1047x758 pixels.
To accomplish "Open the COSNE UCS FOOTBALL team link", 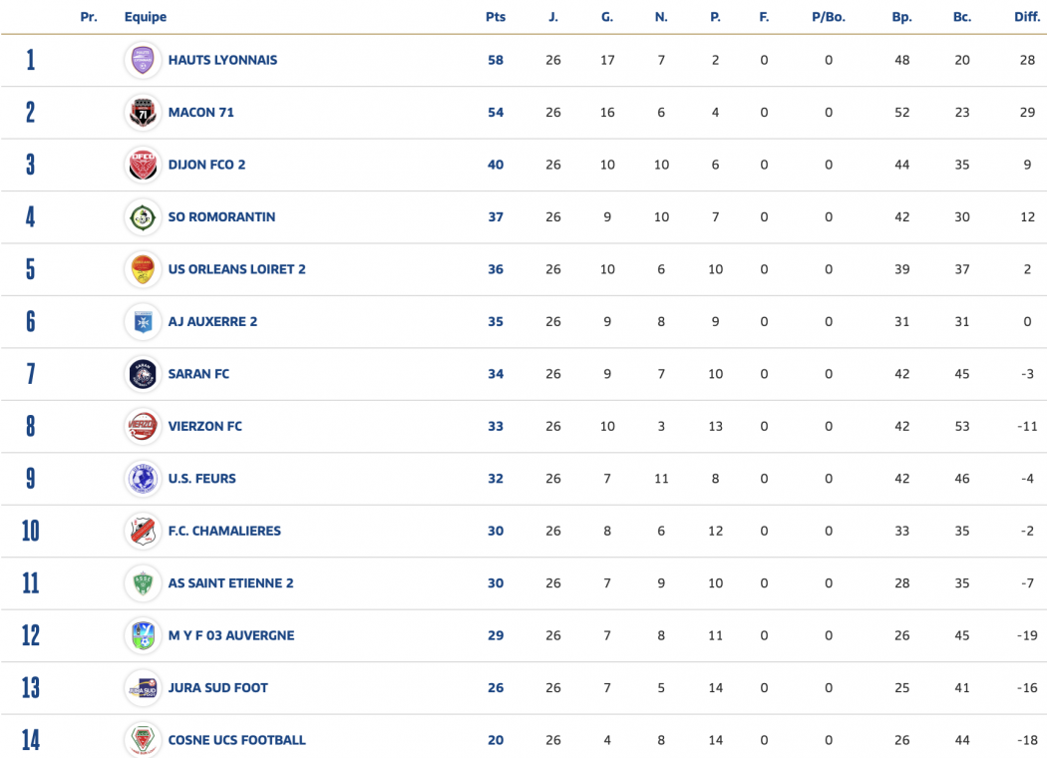I will click(237, 740).
